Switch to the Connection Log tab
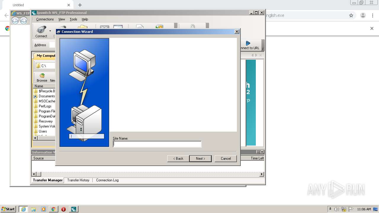This screenshot has width=379, height=213. [x=107, y=180]
